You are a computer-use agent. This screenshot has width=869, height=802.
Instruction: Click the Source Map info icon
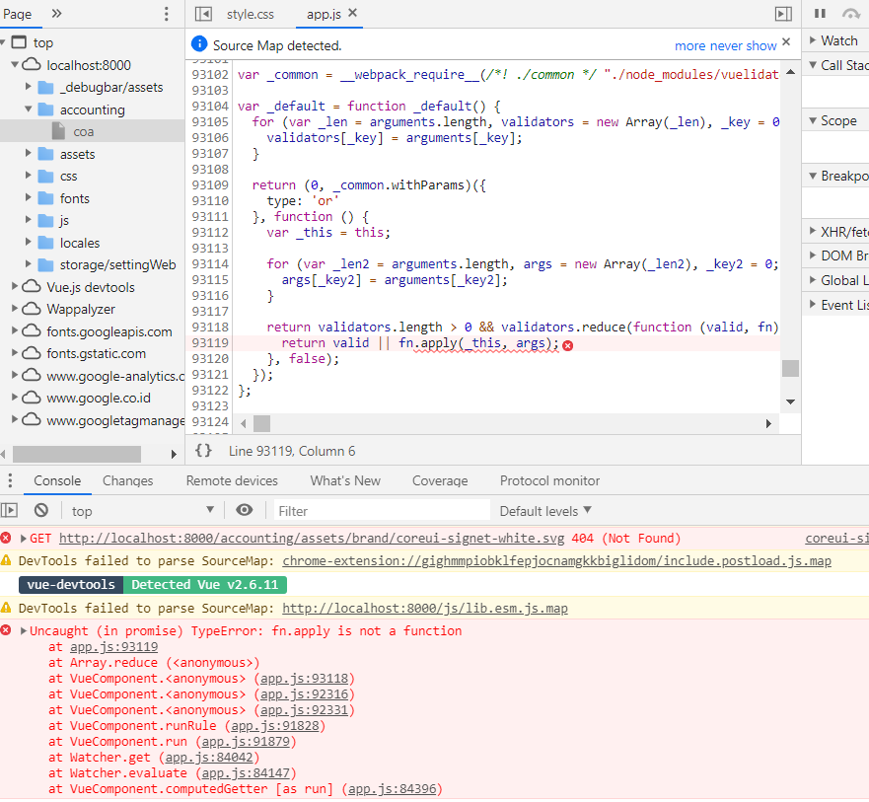[x=199, y=43]
